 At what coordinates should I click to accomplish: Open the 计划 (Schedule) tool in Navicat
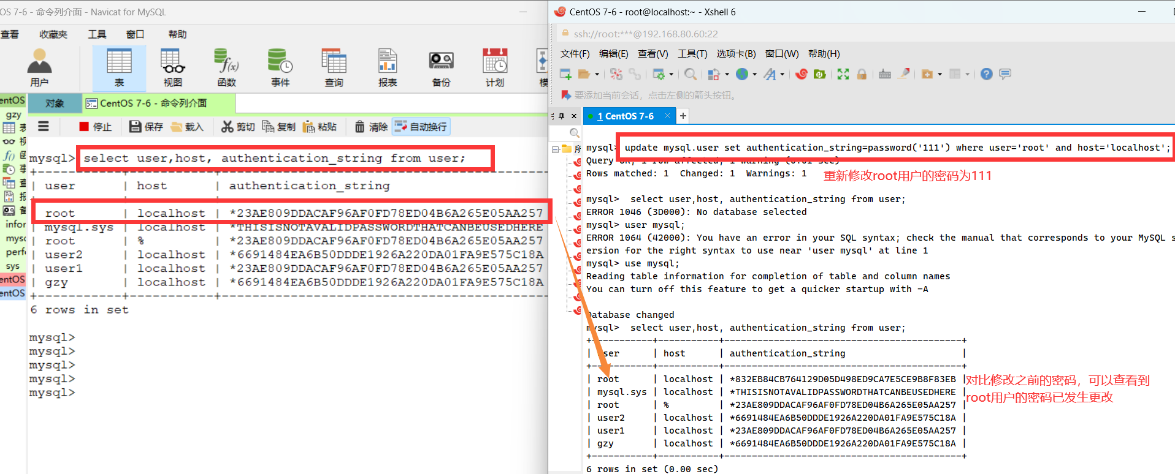495,67
